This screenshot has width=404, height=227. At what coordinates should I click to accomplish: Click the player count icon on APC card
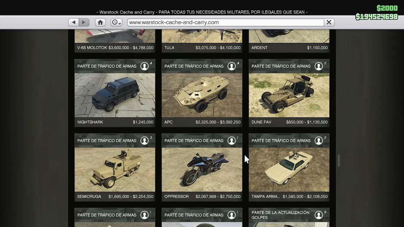(x=232, y=66)
